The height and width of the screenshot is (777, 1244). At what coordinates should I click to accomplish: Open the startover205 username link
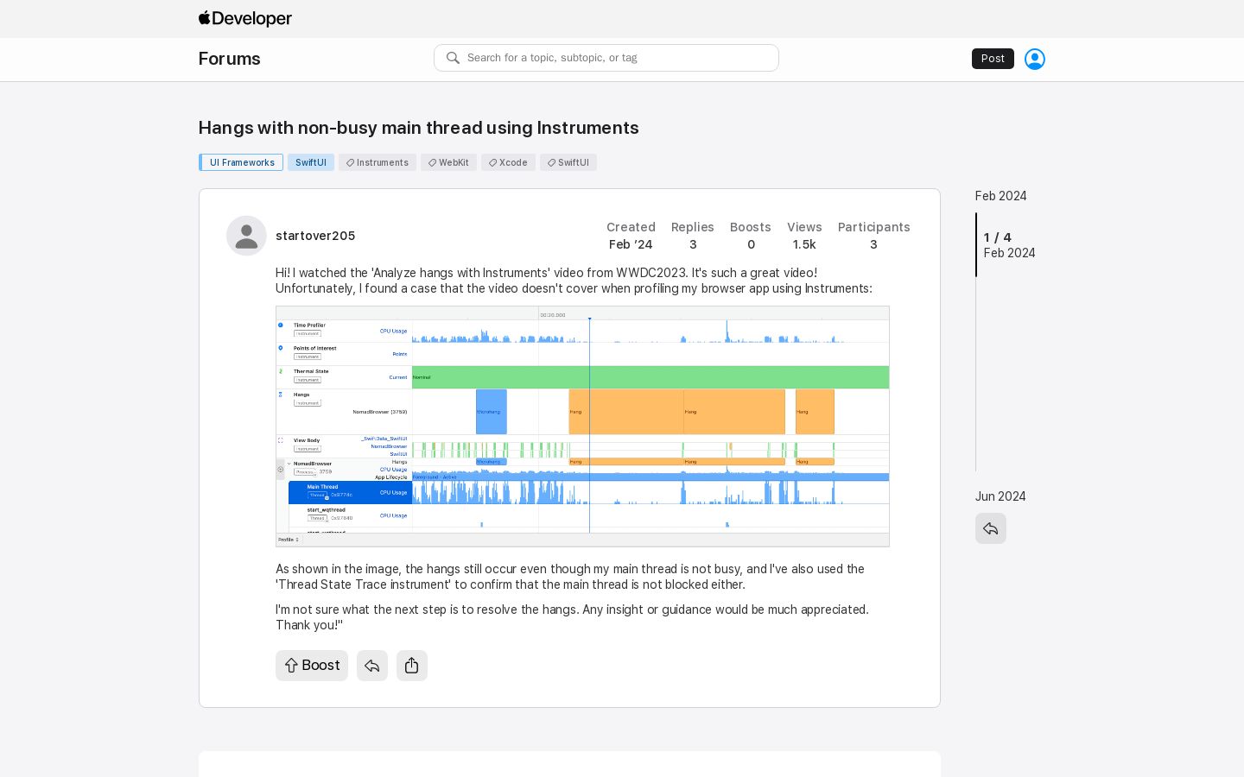pyautogui.click(x=315, y=236)
